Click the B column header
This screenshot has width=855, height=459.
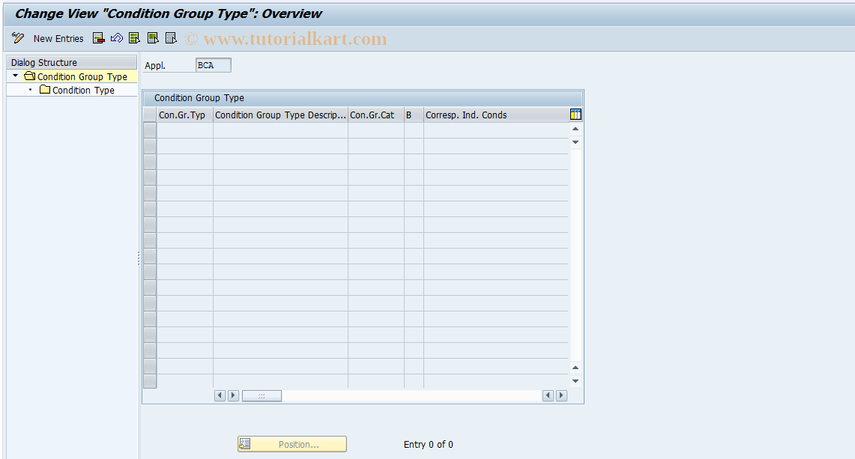(414, 115)
